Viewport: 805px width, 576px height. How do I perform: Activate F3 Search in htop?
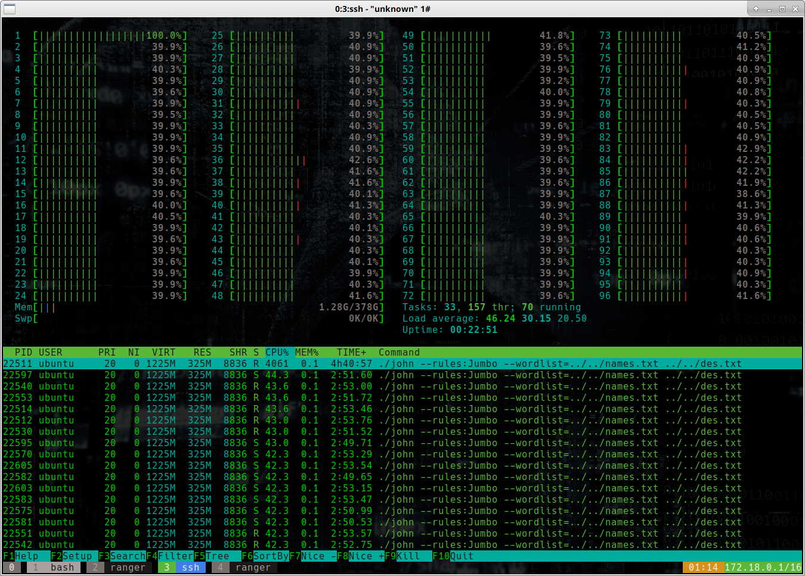(122, 556)
